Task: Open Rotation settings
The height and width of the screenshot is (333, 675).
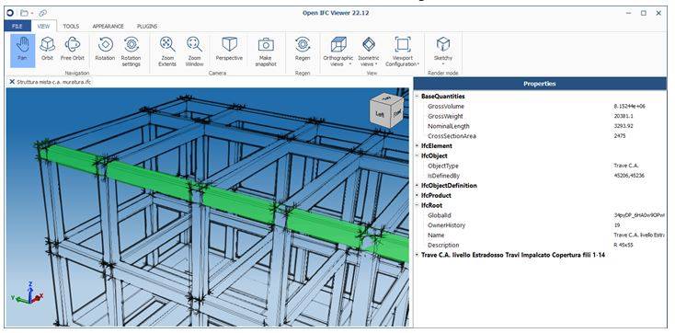Action: 131,52
